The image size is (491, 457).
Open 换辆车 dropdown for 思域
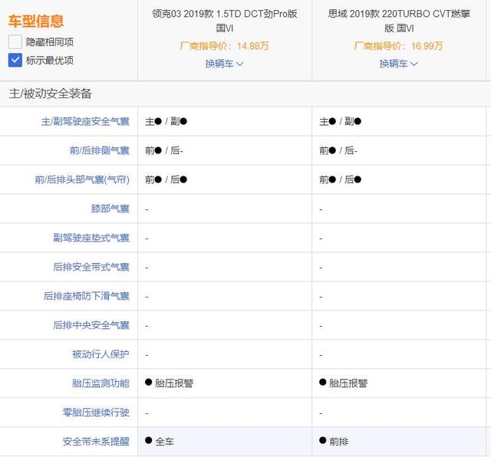point(398,64)
